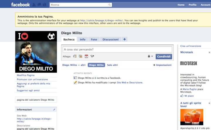This screenshot has width=211, height=130.
Task: Click the pagina del calciatore description box
Action: tap(36, 100)
